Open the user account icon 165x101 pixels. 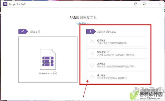pyautogui.click(x=136, y=4)
